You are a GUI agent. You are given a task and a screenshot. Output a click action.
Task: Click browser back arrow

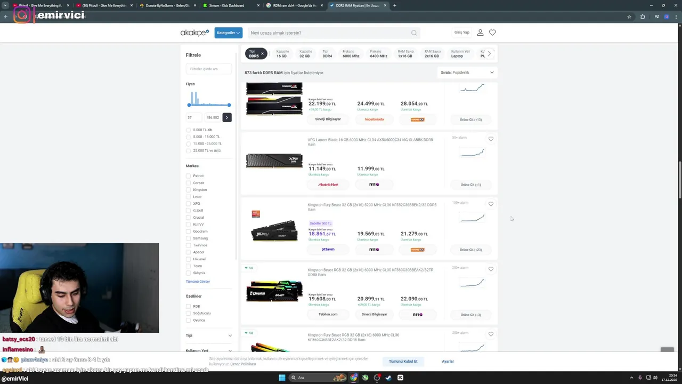coord(6,17)
